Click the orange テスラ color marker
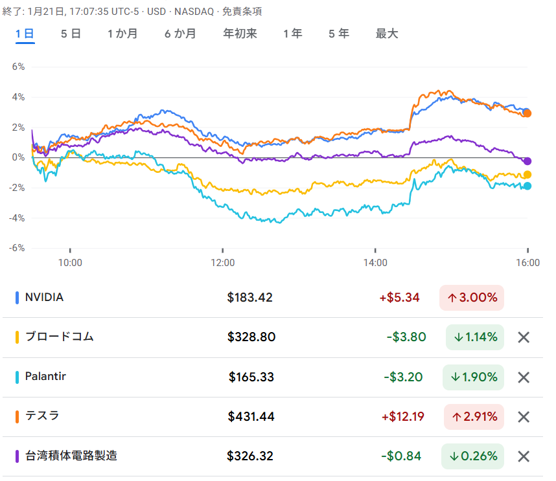Image resolution: width=556 pixels, height=481 pixels. click(x=17, y=417)
